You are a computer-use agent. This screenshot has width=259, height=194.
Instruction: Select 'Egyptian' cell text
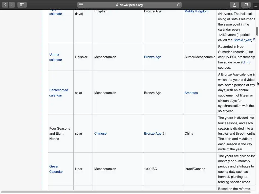pos(101,11)
